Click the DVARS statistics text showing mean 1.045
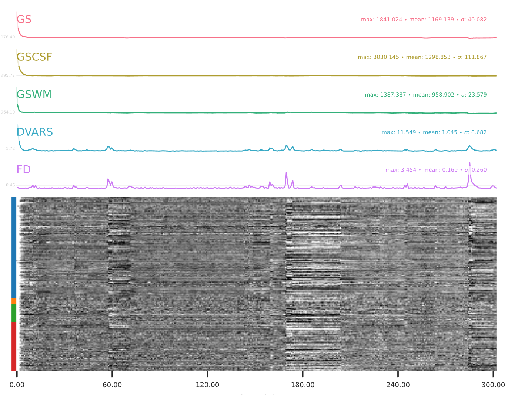 434,132
